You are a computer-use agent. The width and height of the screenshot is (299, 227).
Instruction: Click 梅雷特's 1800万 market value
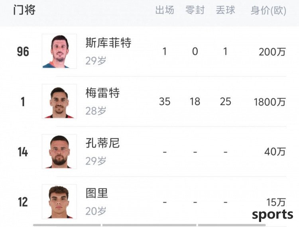269,102
